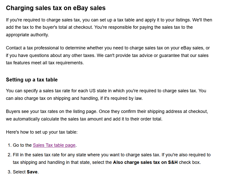Image resolution: width=238 pixels, height=180 pixels.
Task: Click the bold "Also charge sales tax on S&H" text
Action: pyautogui.click(x=145, y=162)
